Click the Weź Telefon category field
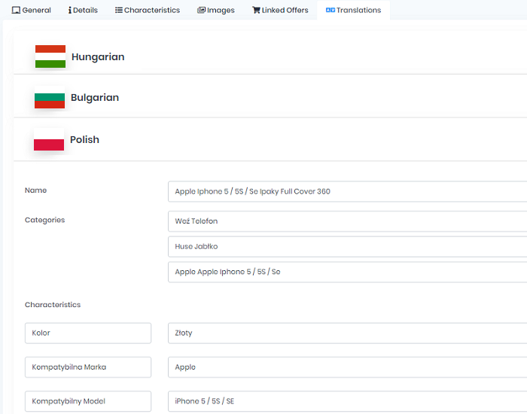Viewport: 527px width, 414px height. pos(348,221)
